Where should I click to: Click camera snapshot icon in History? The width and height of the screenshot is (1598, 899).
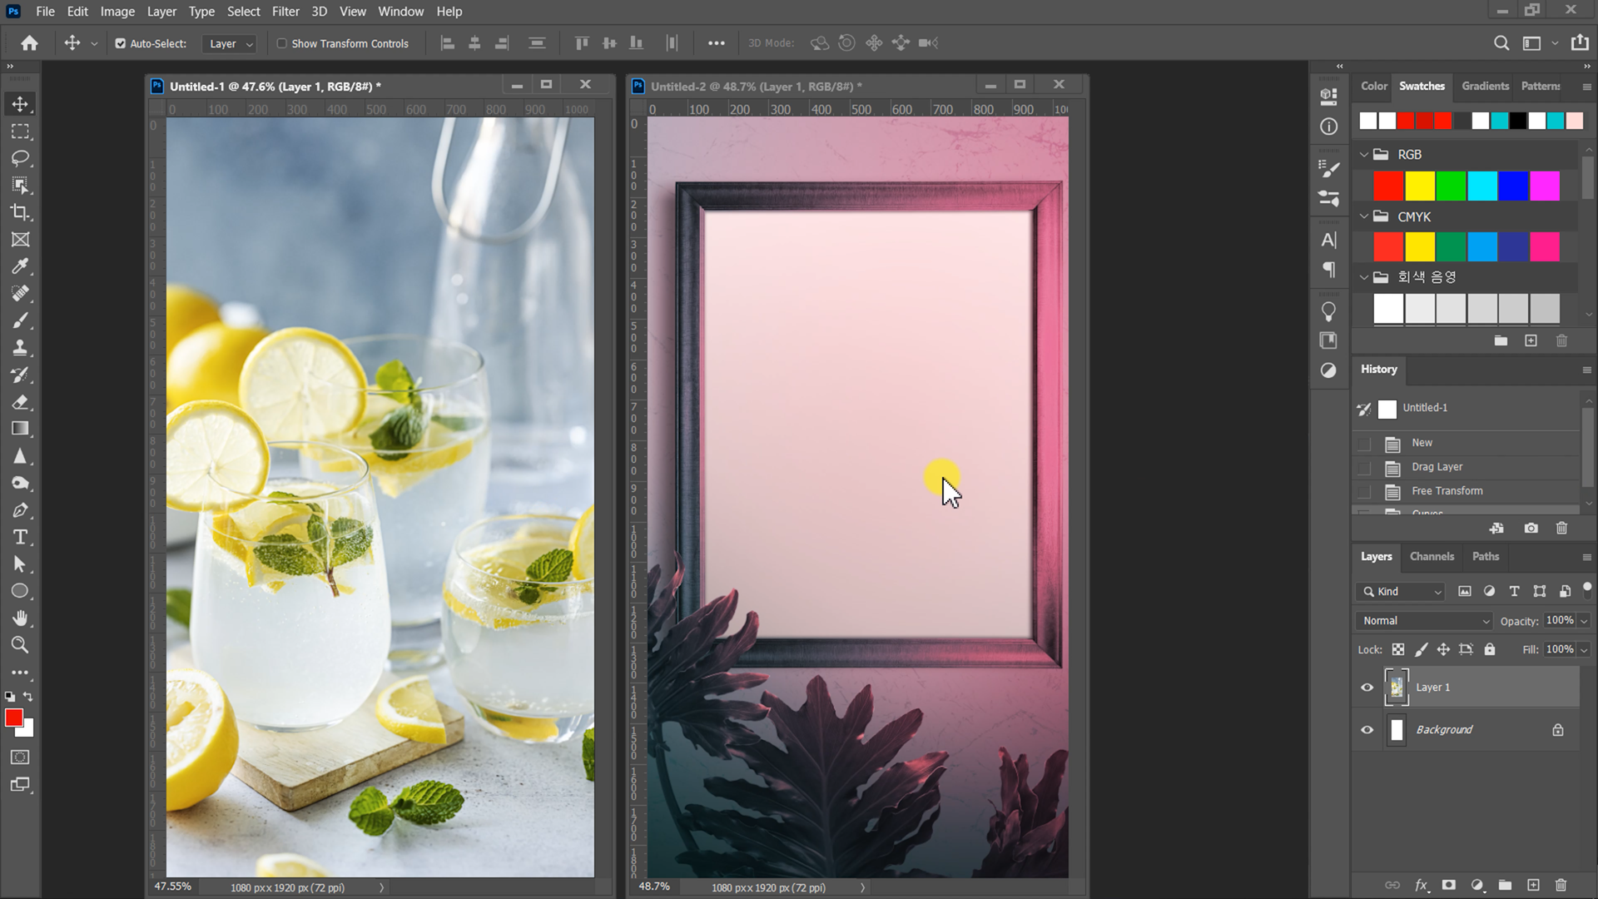(1531, 528)
